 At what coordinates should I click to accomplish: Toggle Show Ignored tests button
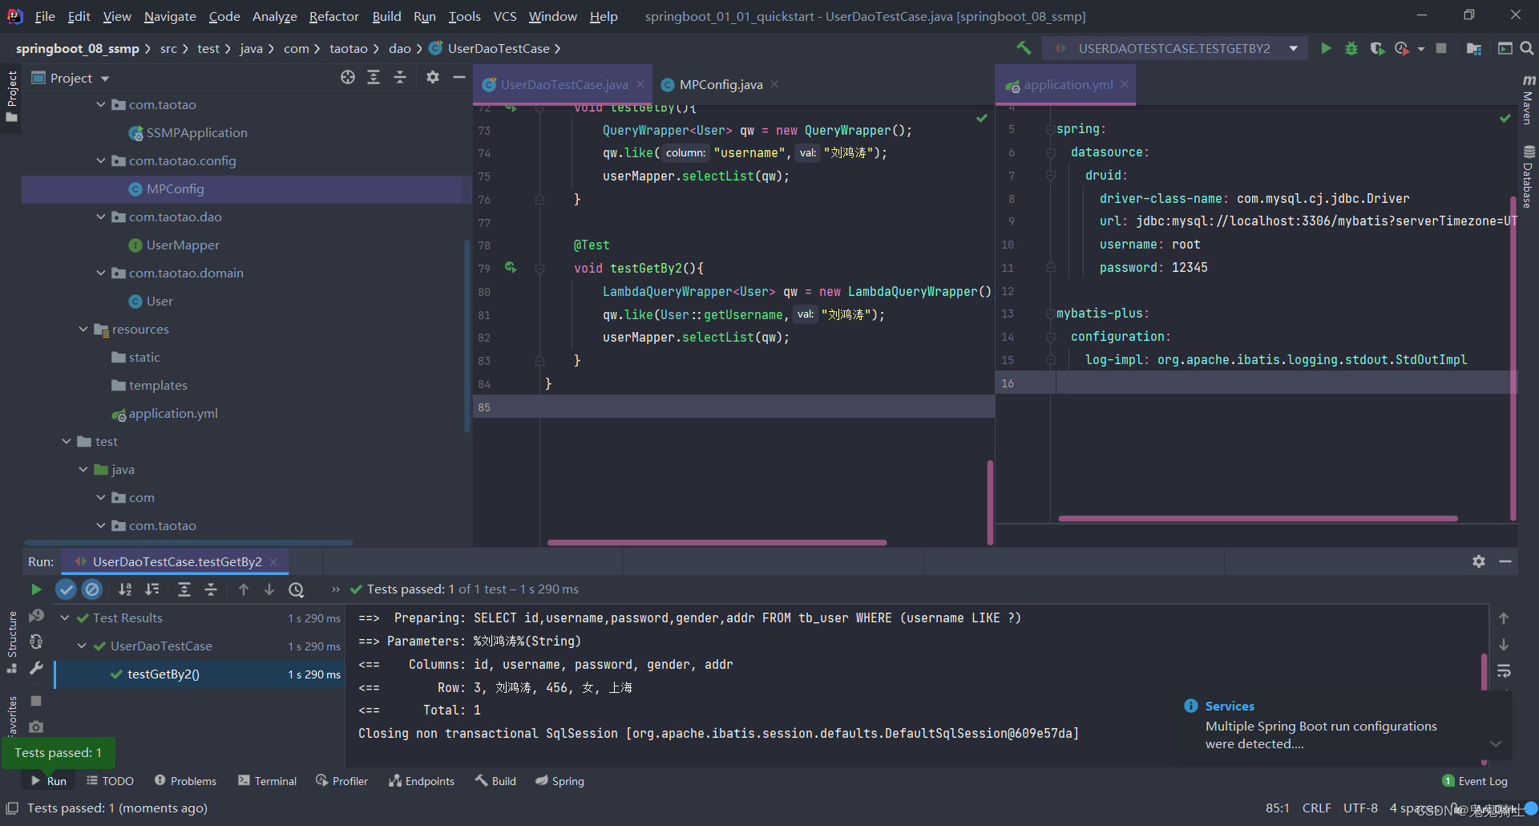pos(93,589)
